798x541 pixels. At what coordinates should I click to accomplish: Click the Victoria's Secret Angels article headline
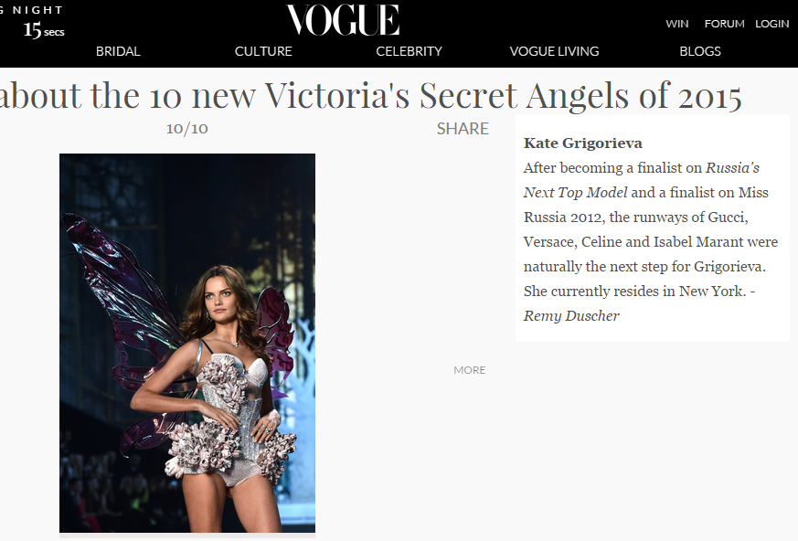pyautogui.click(x=370, y=96)
